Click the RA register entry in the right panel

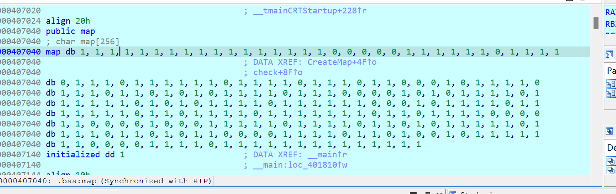pos(610,13)
